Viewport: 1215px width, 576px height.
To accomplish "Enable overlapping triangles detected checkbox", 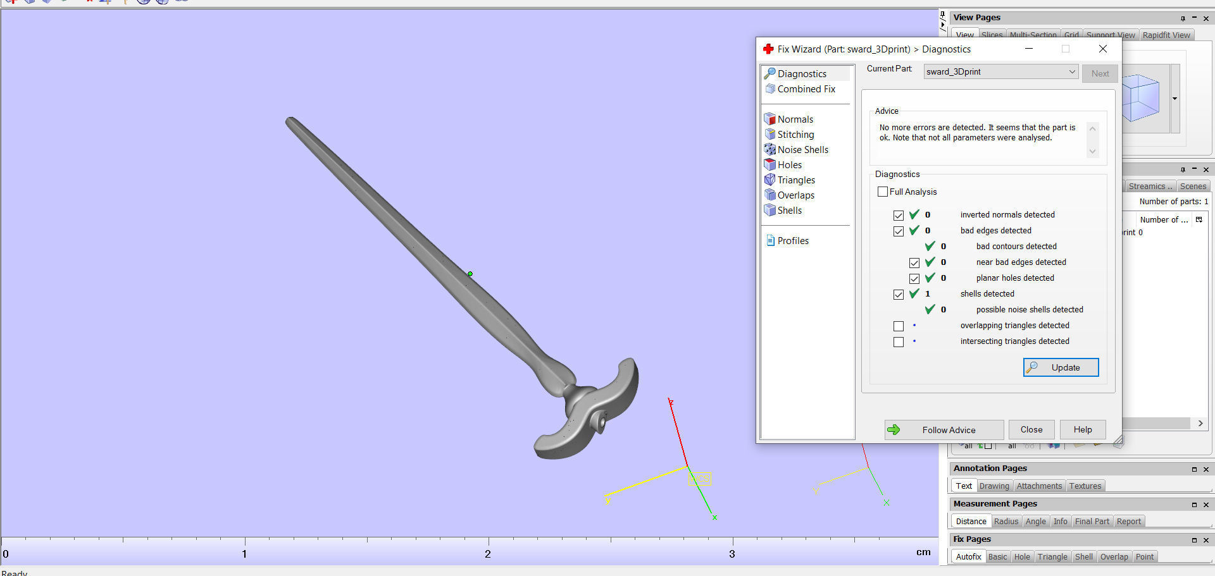I will click(x=899, y=326).
